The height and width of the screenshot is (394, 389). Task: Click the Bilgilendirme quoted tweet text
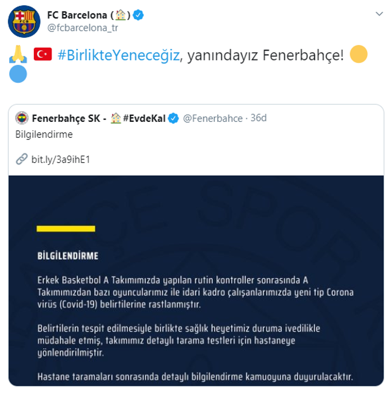click(x=44, y=134)
